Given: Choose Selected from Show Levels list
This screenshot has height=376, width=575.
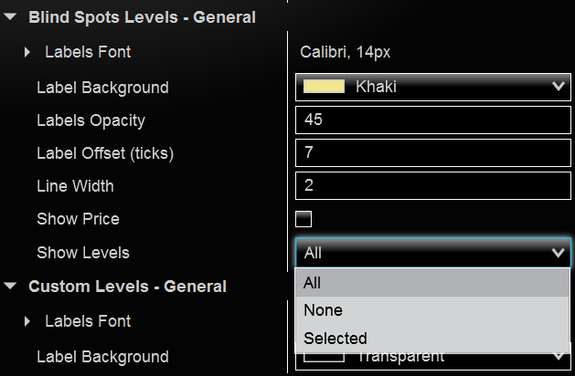Looking at the screenshot, I should coord(433,338).
